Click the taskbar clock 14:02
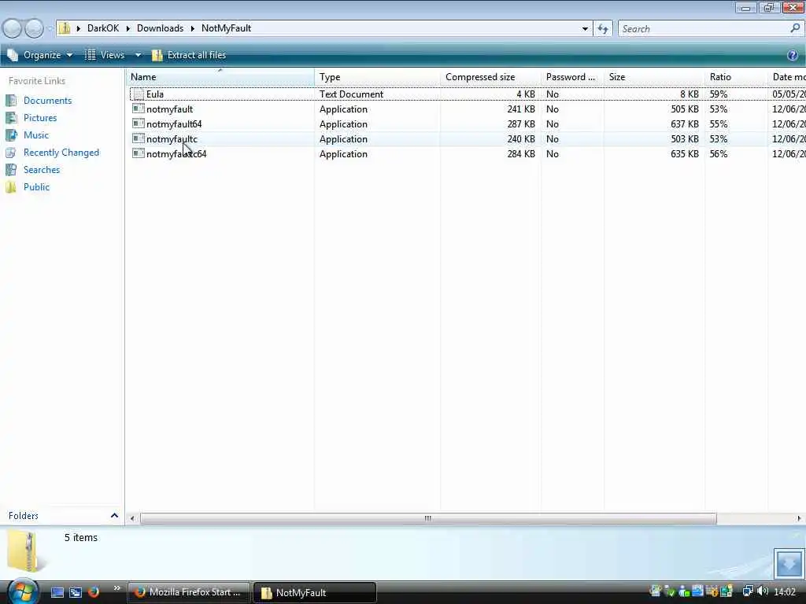Image resolution: width=806 pixels, height=604 pixels. 785,591
